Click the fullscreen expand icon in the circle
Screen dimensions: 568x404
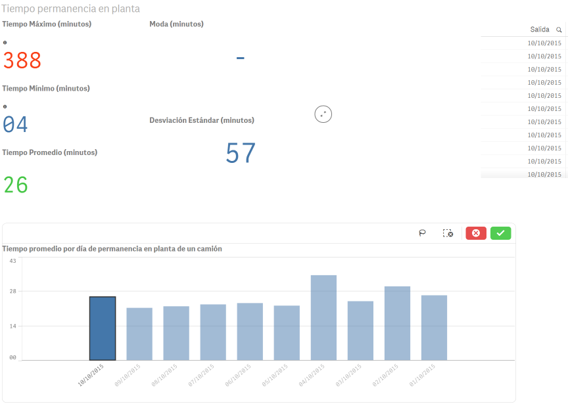pyautogui.click(x=323, y=114)
